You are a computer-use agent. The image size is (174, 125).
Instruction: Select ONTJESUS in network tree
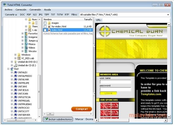pyautogui.click(x=23, y=90)
